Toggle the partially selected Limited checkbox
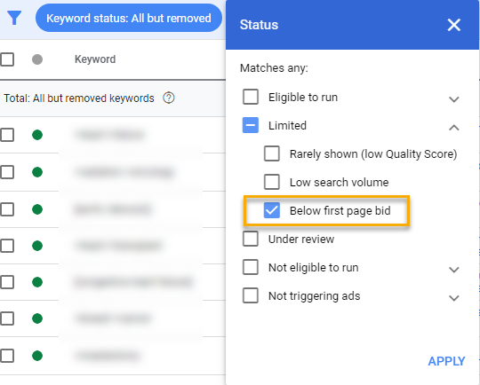This screenshot has width=480, height=385. point(251,125)
